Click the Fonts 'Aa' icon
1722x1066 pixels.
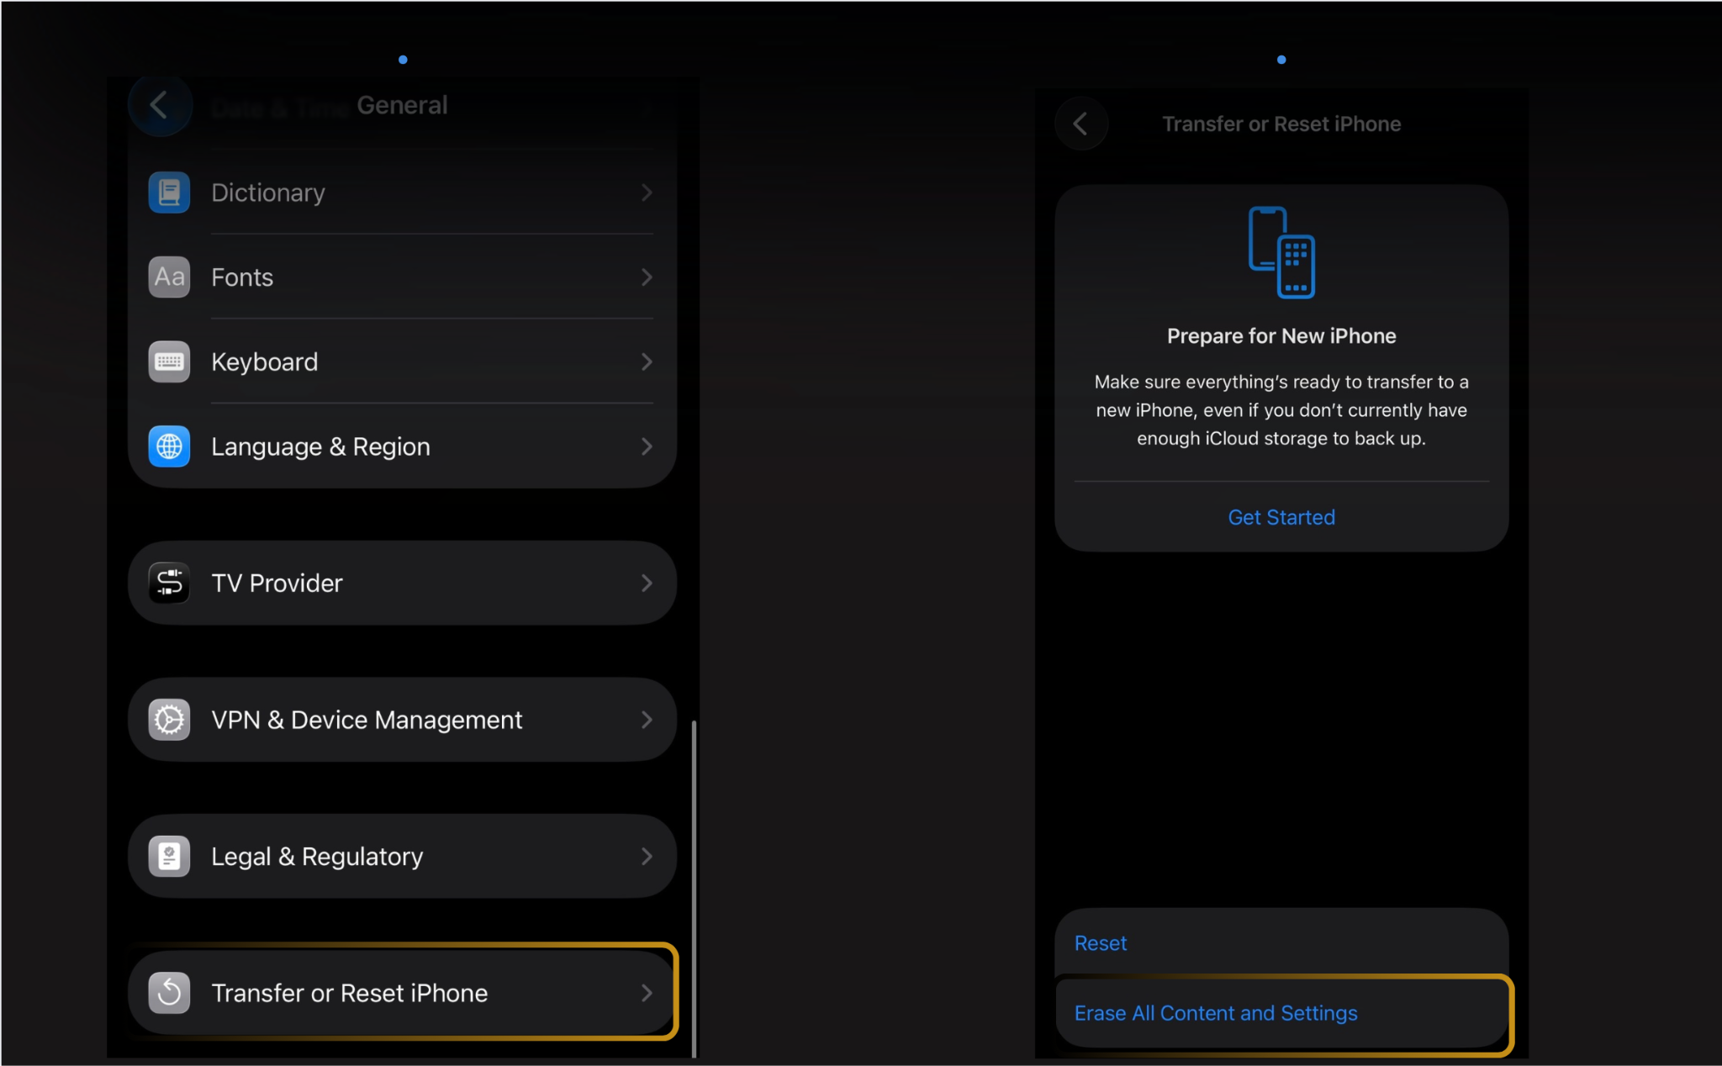click(x=168, y=277)
